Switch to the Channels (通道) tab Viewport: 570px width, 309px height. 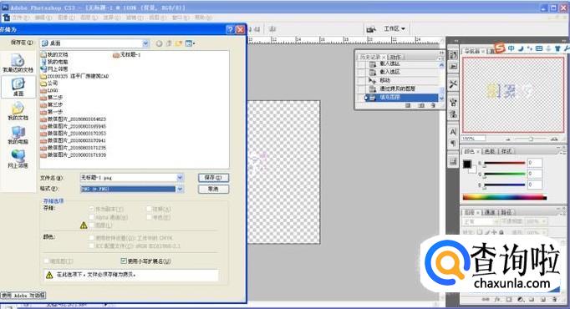click(490, 212)
